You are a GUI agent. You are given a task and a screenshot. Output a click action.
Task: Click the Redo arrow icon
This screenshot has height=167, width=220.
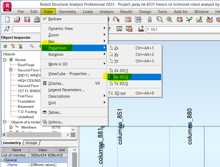116,19
